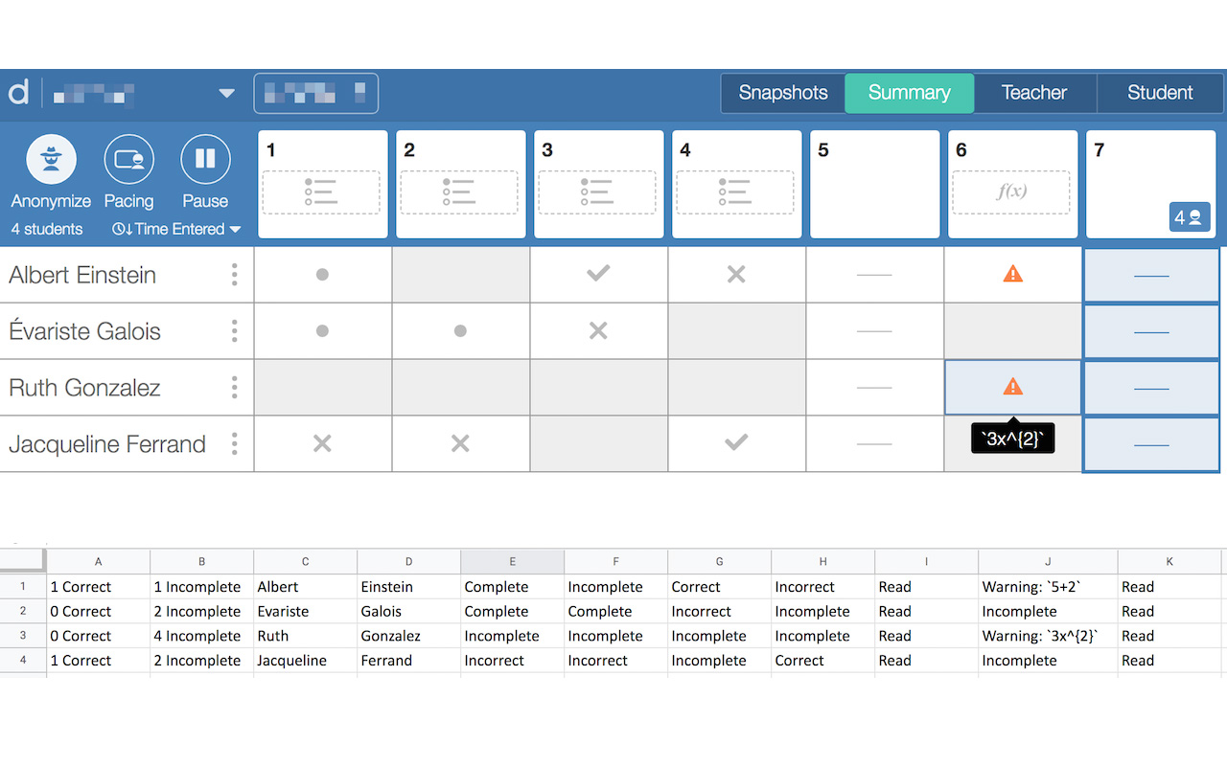Screen dimensions: 1227x766
Task: Switch to the Snapshots tab
Action: pos(782,93)
